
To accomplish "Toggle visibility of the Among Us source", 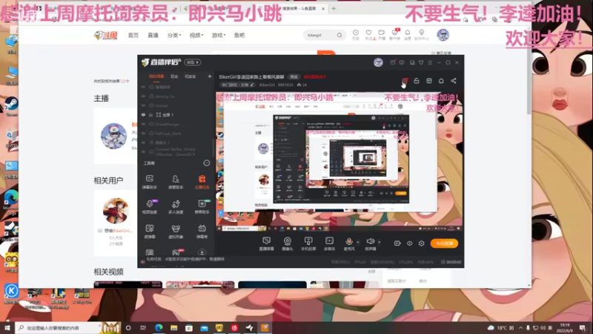I will coord(143,96).
